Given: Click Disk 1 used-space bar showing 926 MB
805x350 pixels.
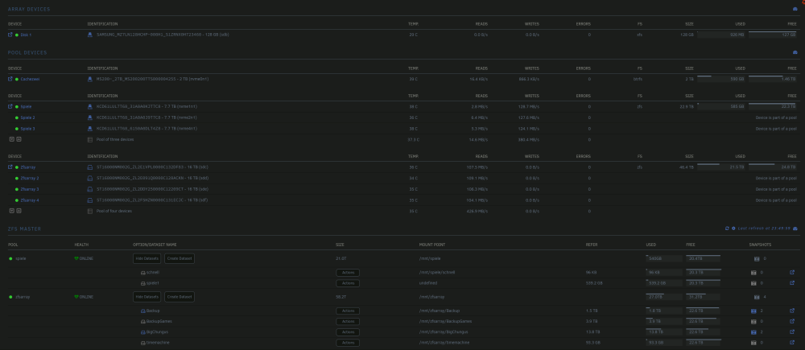Looking at the screenshot, I should point(720,35).
